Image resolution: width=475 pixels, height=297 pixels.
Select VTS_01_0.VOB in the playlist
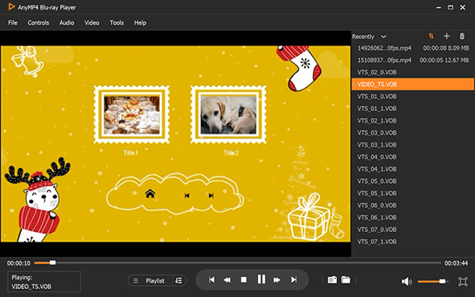tap(413, 97)
